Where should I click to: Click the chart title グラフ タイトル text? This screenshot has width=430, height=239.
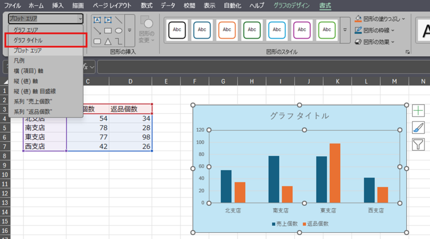[x=299, y=116]
